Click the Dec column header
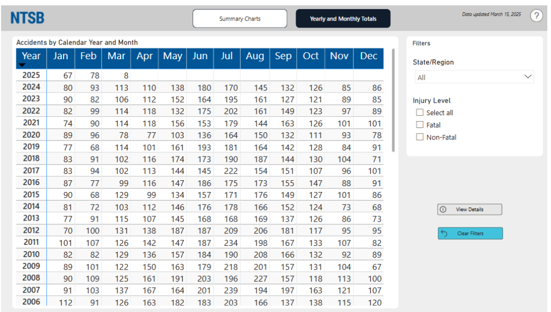 (369, 56)
